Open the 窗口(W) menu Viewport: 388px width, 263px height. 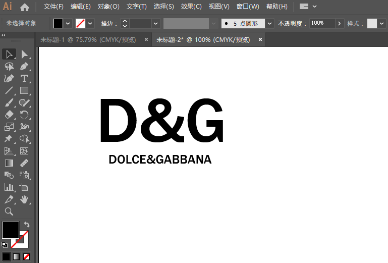tap(248, 7)
